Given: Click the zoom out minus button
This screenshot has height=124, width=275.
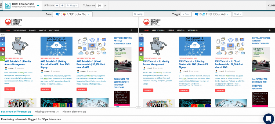Looking at the screenshot, I should pos(57,5).
